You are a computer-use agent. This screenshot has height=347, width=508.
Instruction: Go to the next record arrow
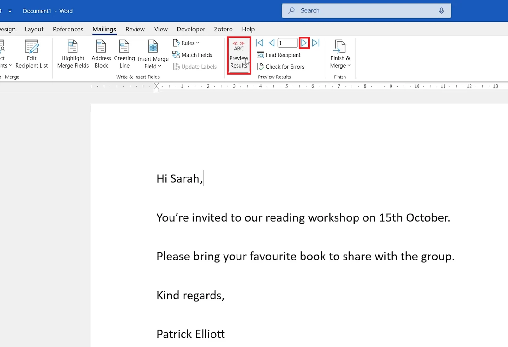coord(304,43)
